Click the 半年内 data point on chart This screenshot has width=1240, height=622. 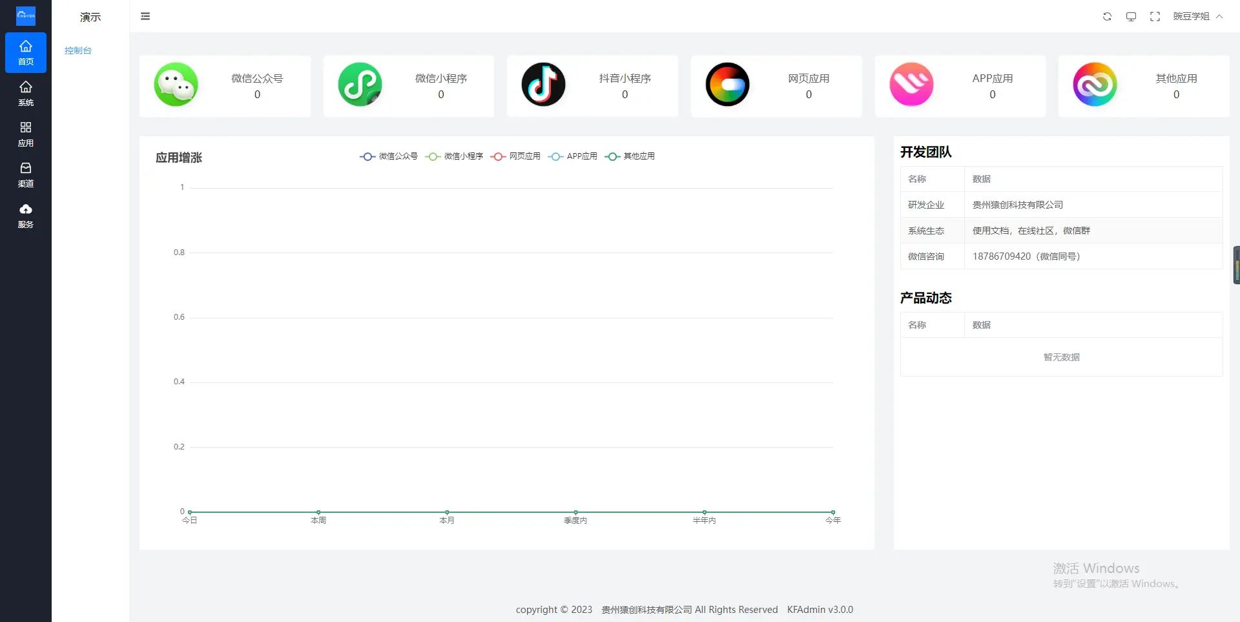click(x=705, y=512)
